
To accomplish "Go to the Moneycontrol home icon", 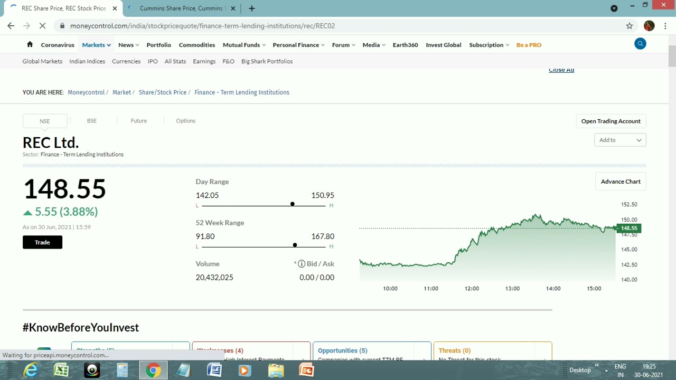I will pos(30,44).
